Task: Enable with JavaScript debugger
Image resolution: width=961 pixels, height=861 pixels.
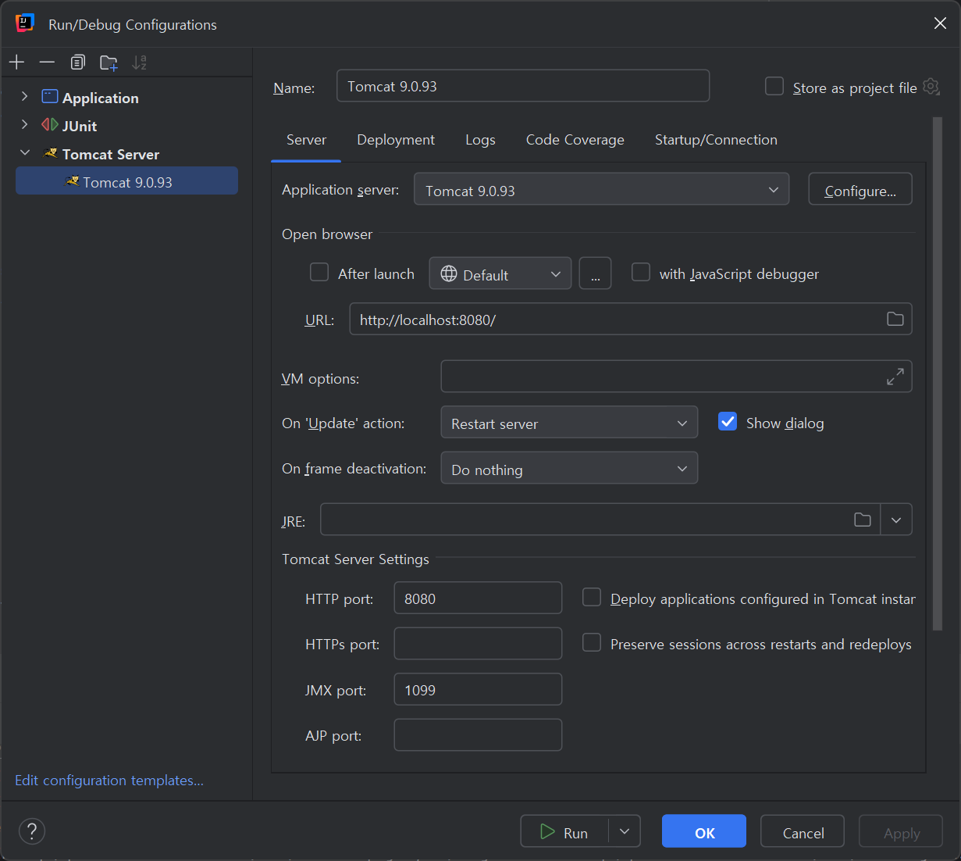Action: (x=641, y=272)
